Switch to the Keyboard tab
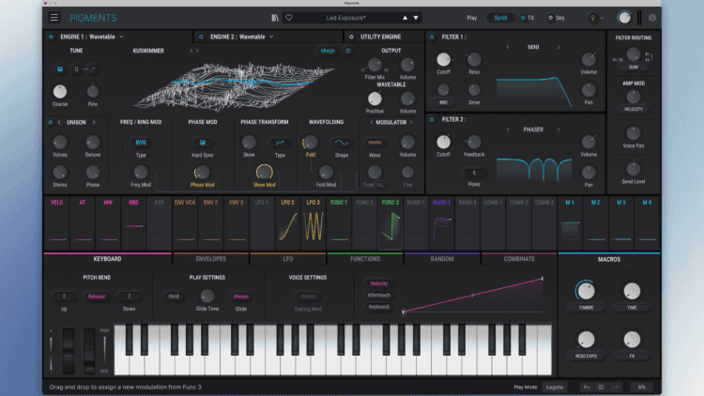704x396 pixels. 107,259
